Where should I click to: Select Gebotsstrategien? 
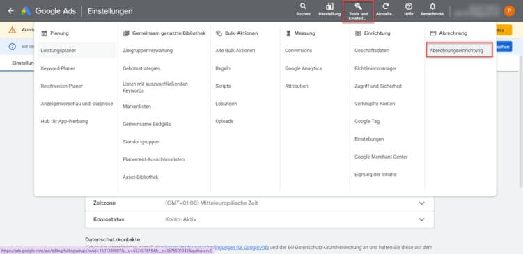pos(141,68)
